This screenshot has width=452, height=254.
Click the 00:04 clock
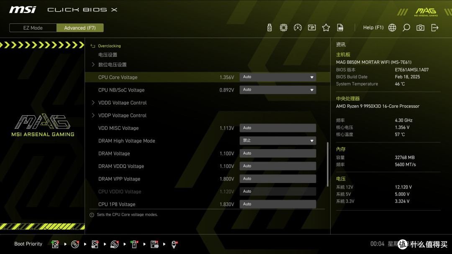pyautogui.click(x=378, y=244)
